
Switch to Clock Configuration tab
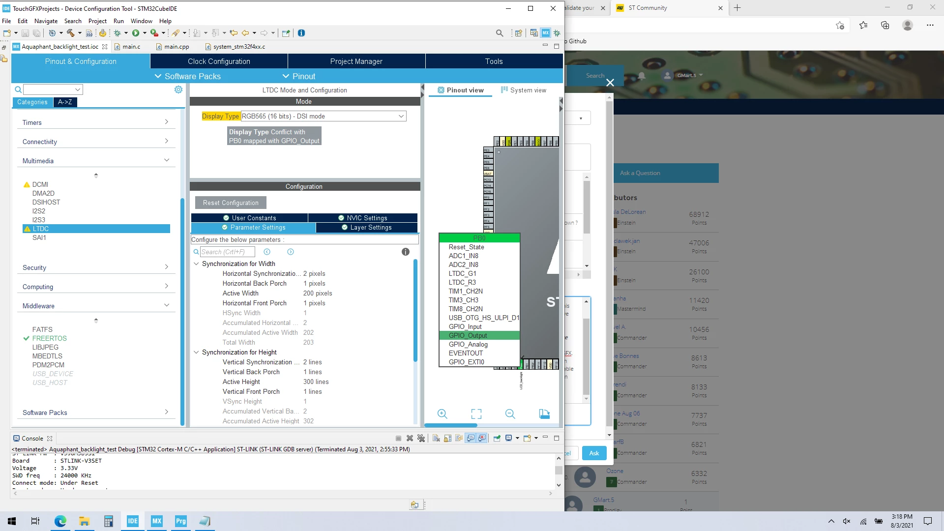(x=219, y=61)
